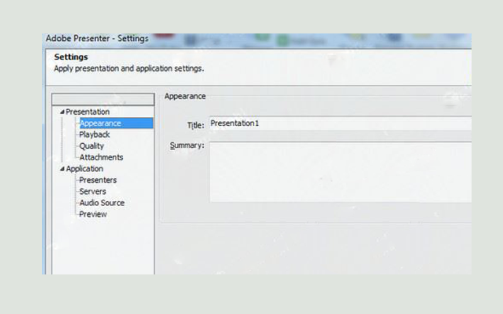Click the blank header above the tree
The width and height of the screenshot is (503, 314).
102,99
